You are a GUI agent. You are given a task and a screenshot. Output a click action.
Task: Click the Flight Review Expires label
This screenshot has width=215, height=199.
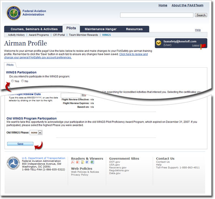click(x=76, y=103)
